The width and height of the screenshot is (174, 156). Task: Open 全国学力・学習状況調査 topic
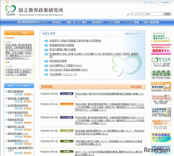(x=75, y=41)
